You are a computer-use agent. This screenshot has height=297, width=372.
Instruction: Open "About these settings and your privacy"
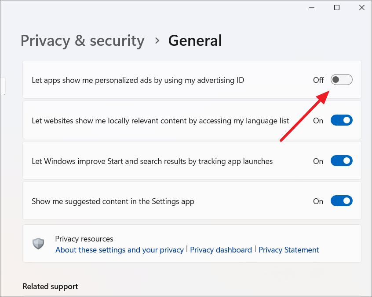[x=119, y=249]
